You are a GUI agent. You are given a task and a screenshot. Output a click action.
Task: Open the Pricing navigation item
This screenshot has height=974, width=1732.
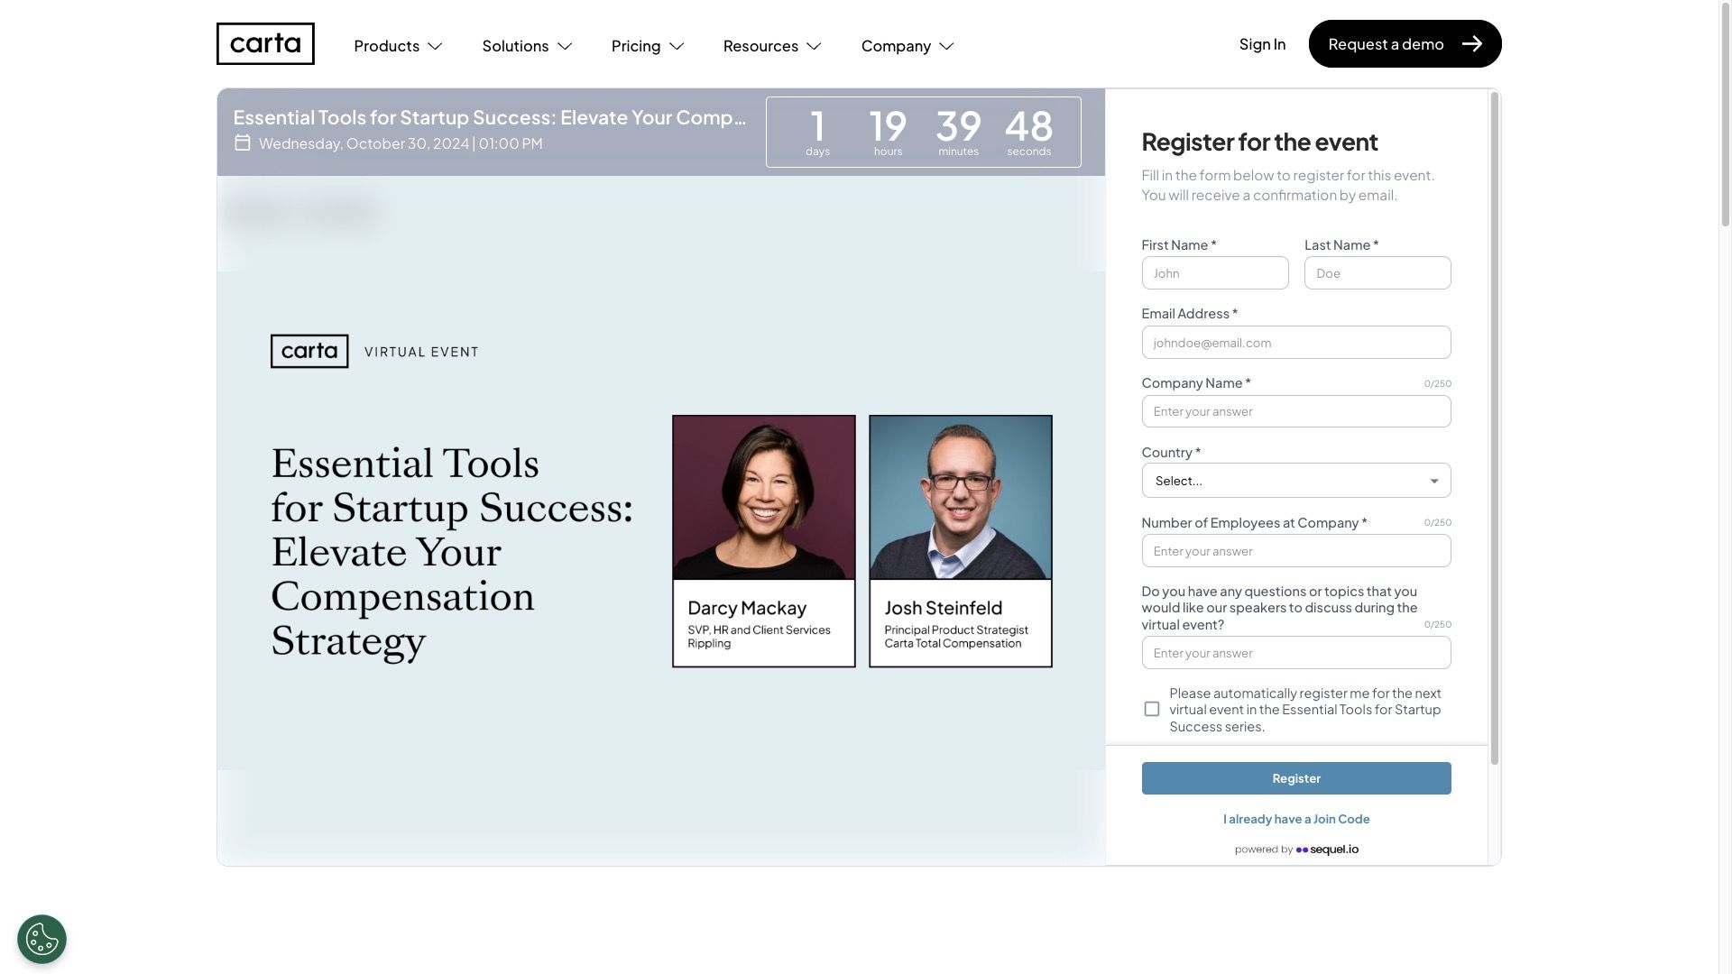pos(648,46)
